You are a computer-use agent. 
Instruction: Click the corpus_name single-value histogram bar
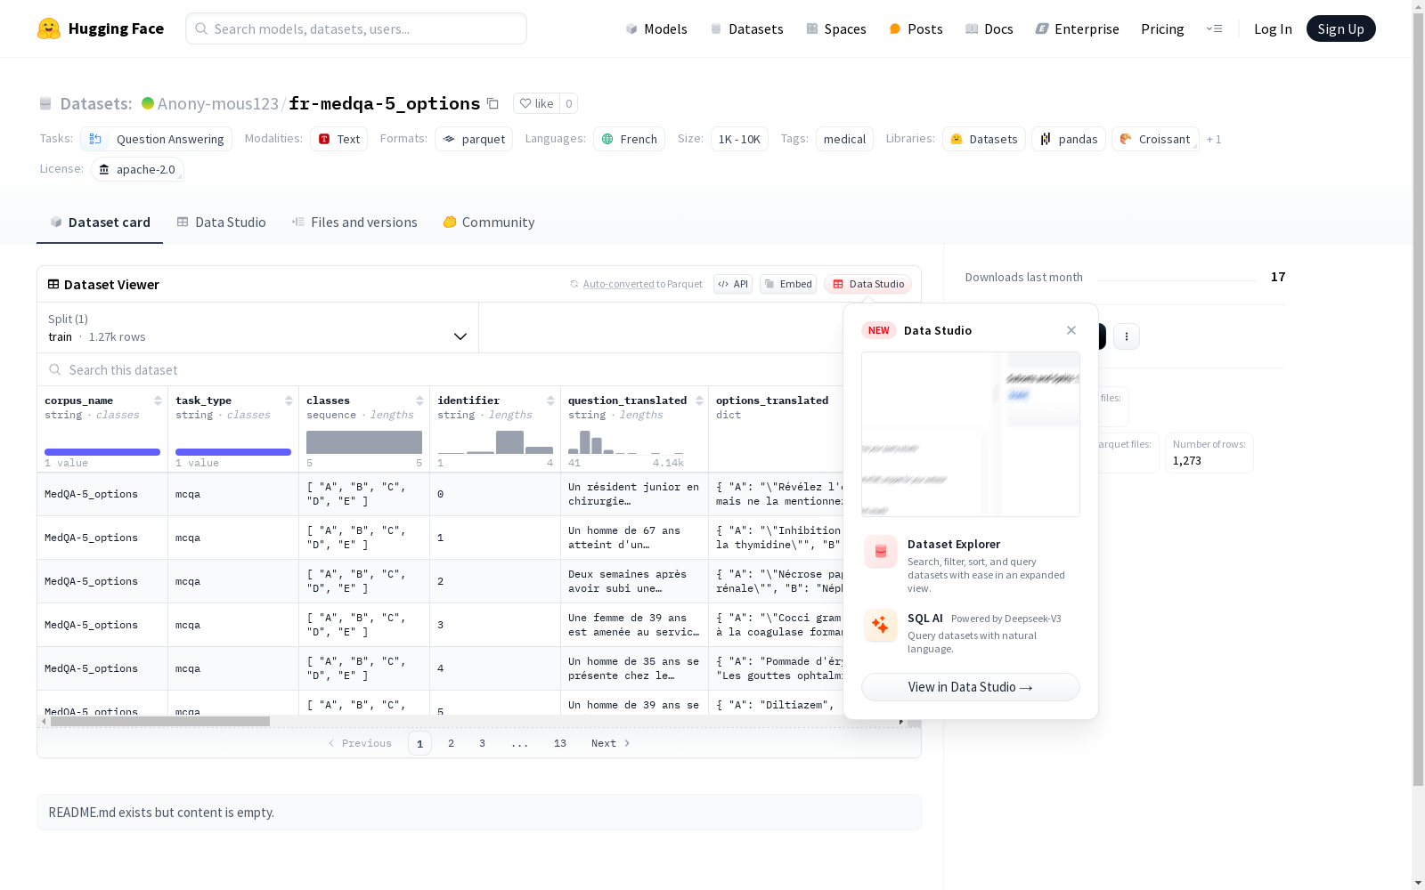[x=102, y=452]
